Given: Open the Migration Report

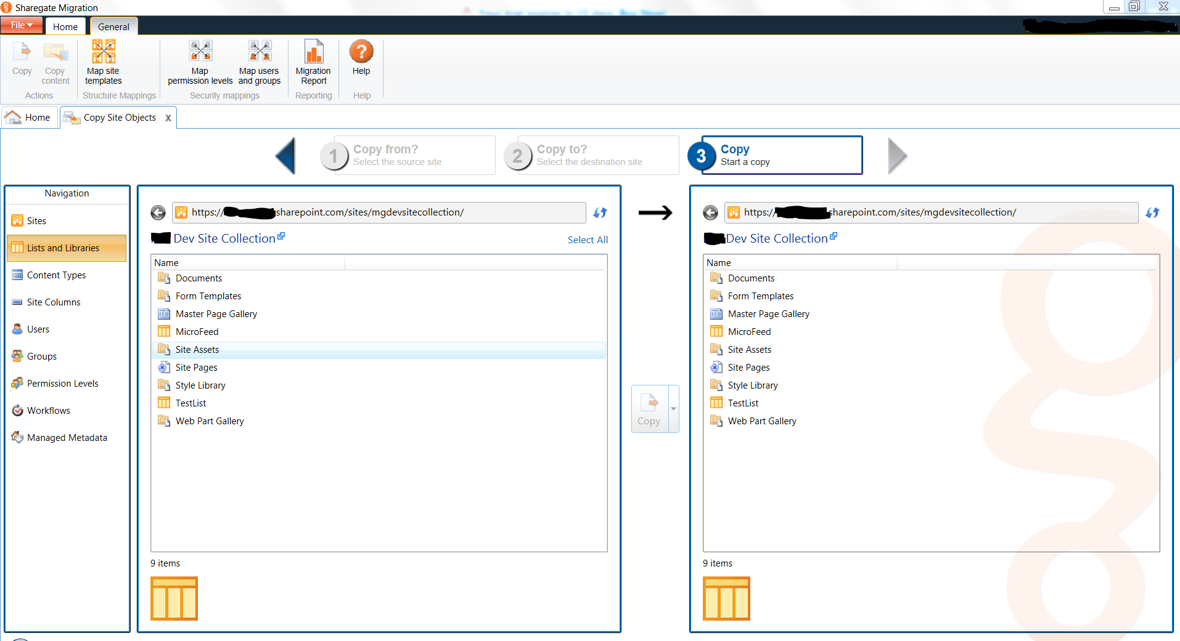Looking at the screenshot, I should pyautogui.click(x=313, y=62).
